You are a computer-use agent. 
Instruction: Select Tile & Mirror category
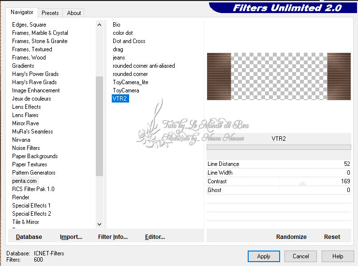pyautogui.click(x=25, y=222)
